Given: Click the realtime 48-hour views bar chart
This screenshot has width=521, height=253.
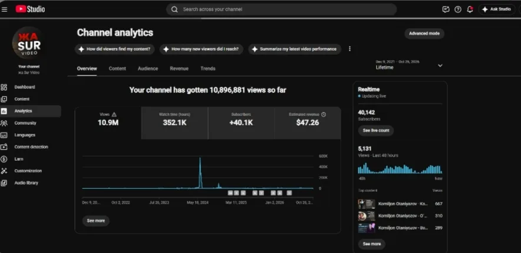Looking at the screenshot, I should (x=400, y=168).
